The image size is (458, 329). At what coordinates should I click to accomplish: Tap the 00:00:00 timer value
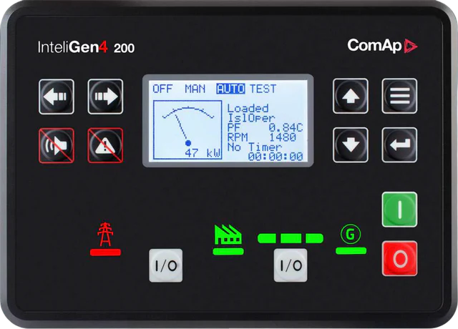(276, 157)
